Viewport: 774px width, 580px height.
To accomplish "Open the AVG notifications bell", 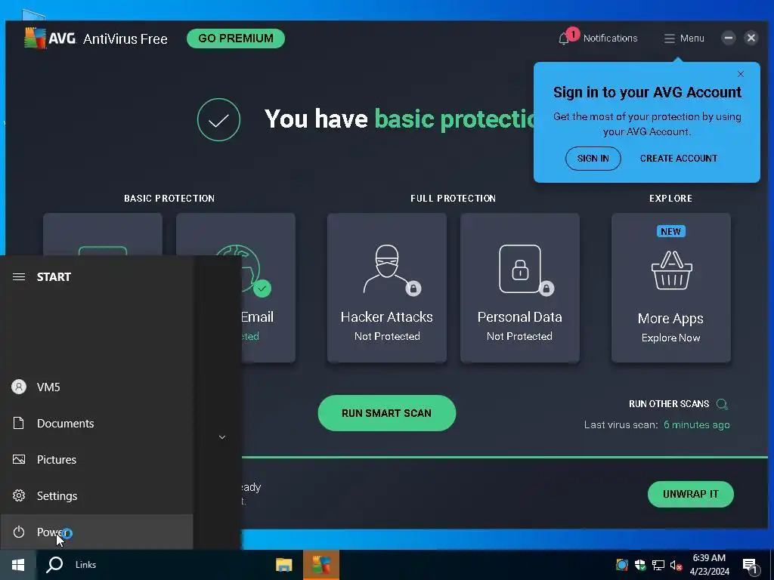I will [564, 39].
